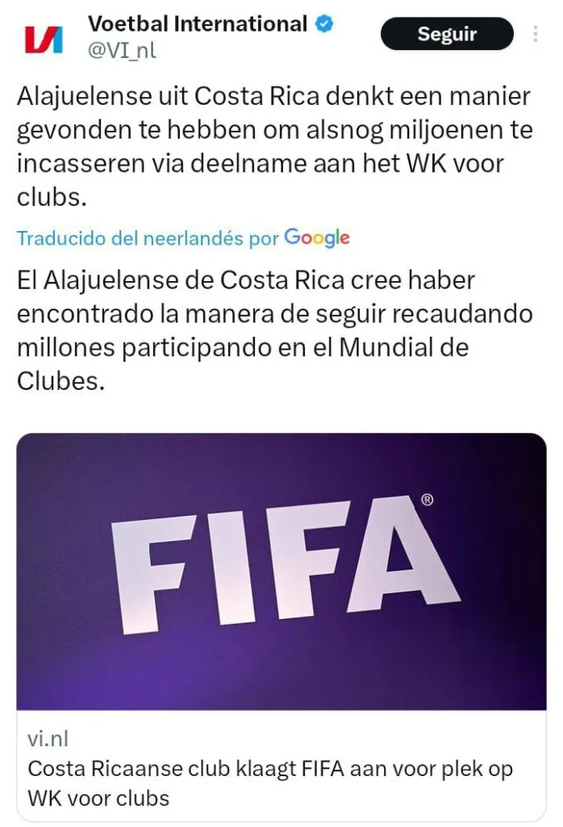The width and height of the screenshot is (563, 827).
Task: Select the Spanish translated tweet text
Action: tap(274, 330)
